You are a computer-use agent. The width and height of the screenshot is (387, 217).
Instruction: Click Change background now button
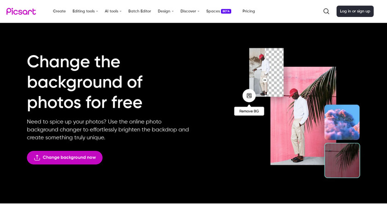64,158
